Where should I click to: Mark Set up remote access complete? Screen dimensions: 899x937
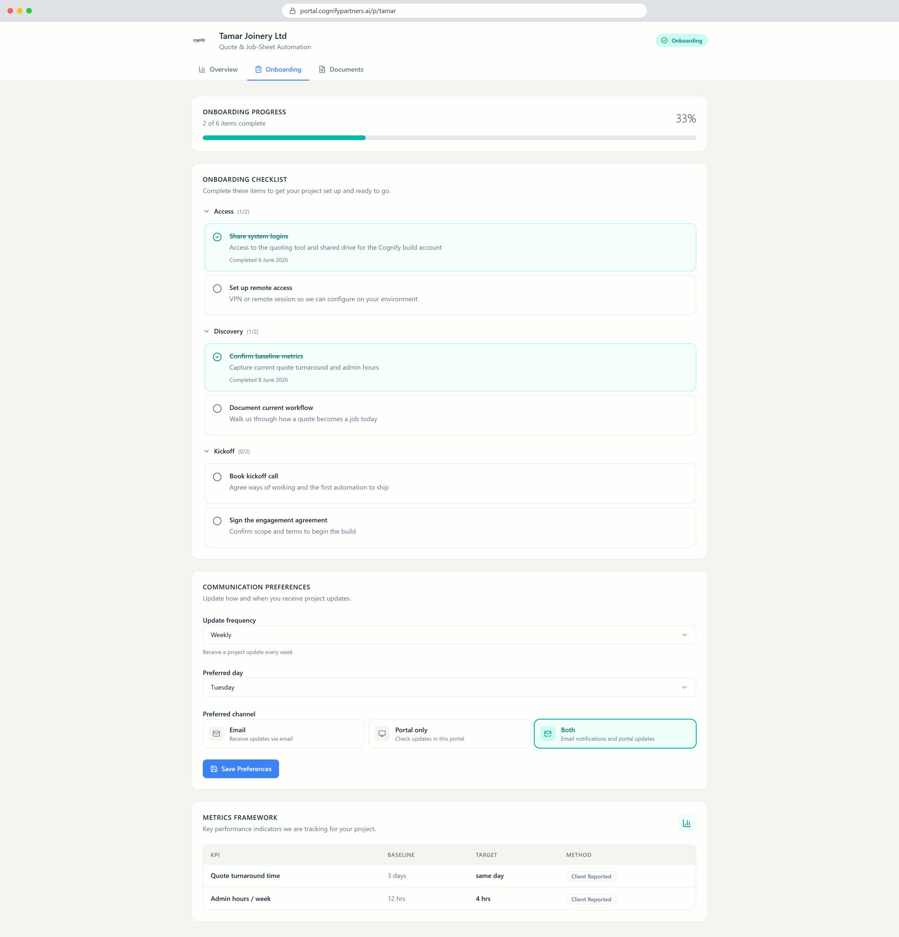217,289
